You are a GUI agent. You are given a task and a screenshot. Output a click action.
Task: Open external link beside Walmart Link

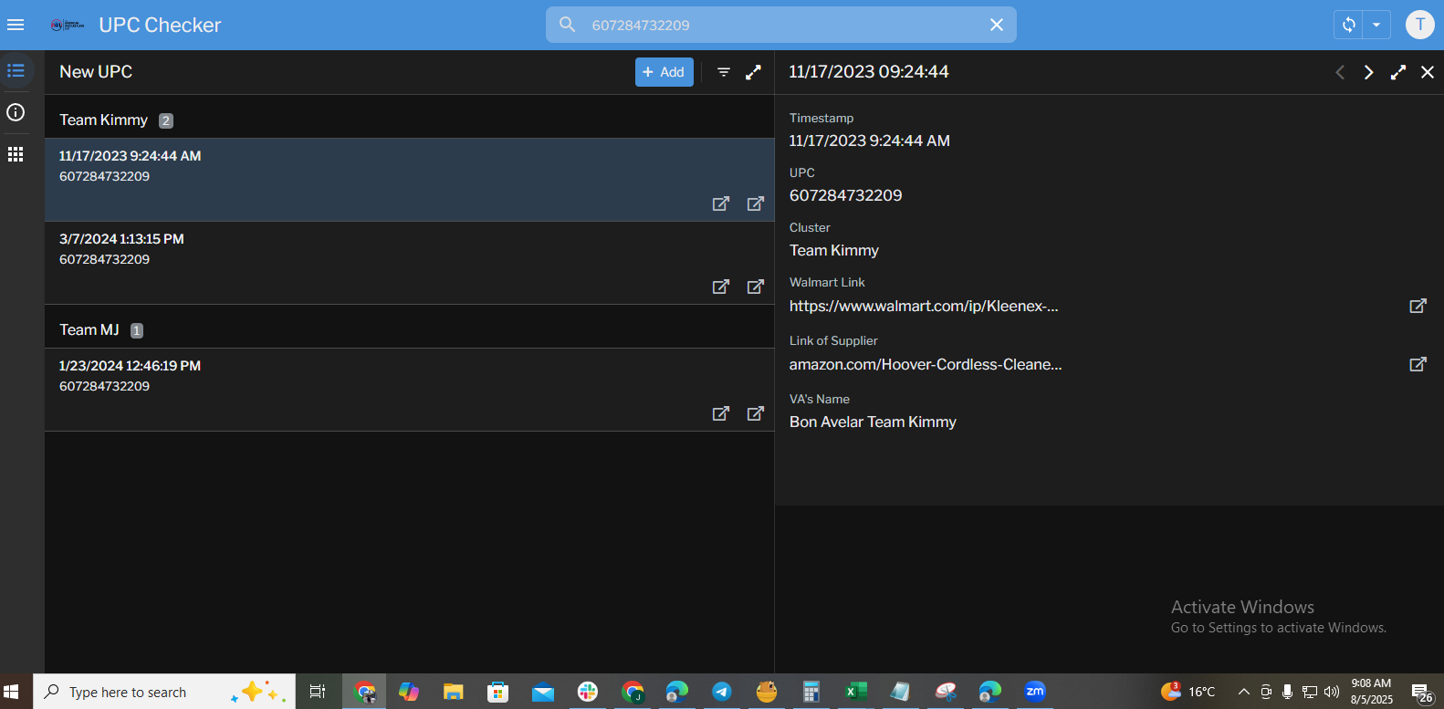click(x=1418, y=306)
